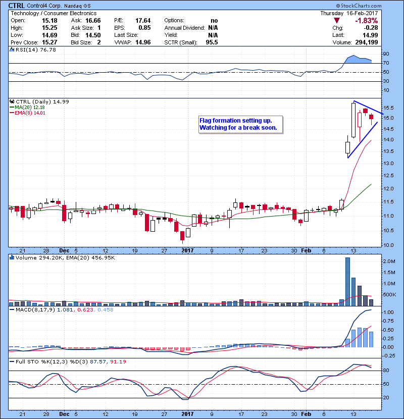Click the stochastic %D value 91.19
This screenshot has height=419, width=404.
pyautogui.click(x=118, y=361)
